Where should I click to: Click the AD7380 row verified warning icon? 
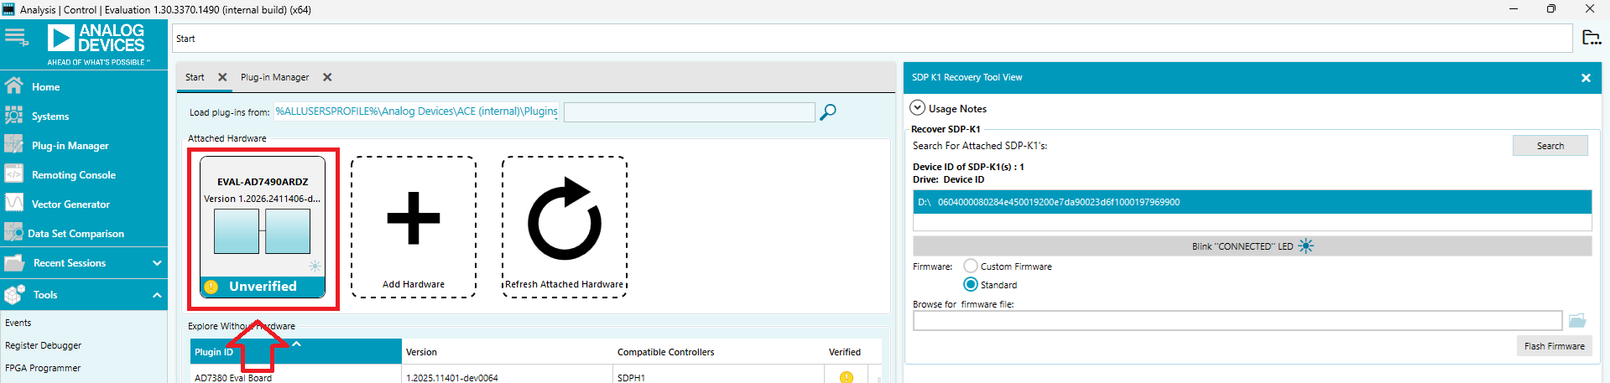click(x=846, y=377)
